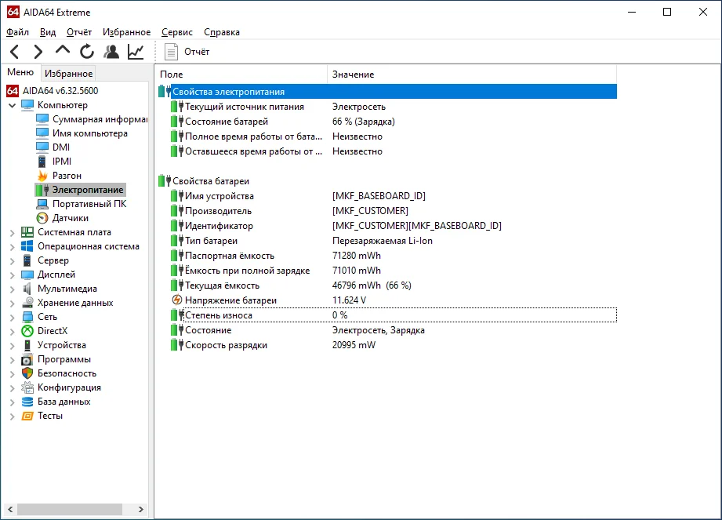Click the Датчики gauge icon

pos(42,218)
